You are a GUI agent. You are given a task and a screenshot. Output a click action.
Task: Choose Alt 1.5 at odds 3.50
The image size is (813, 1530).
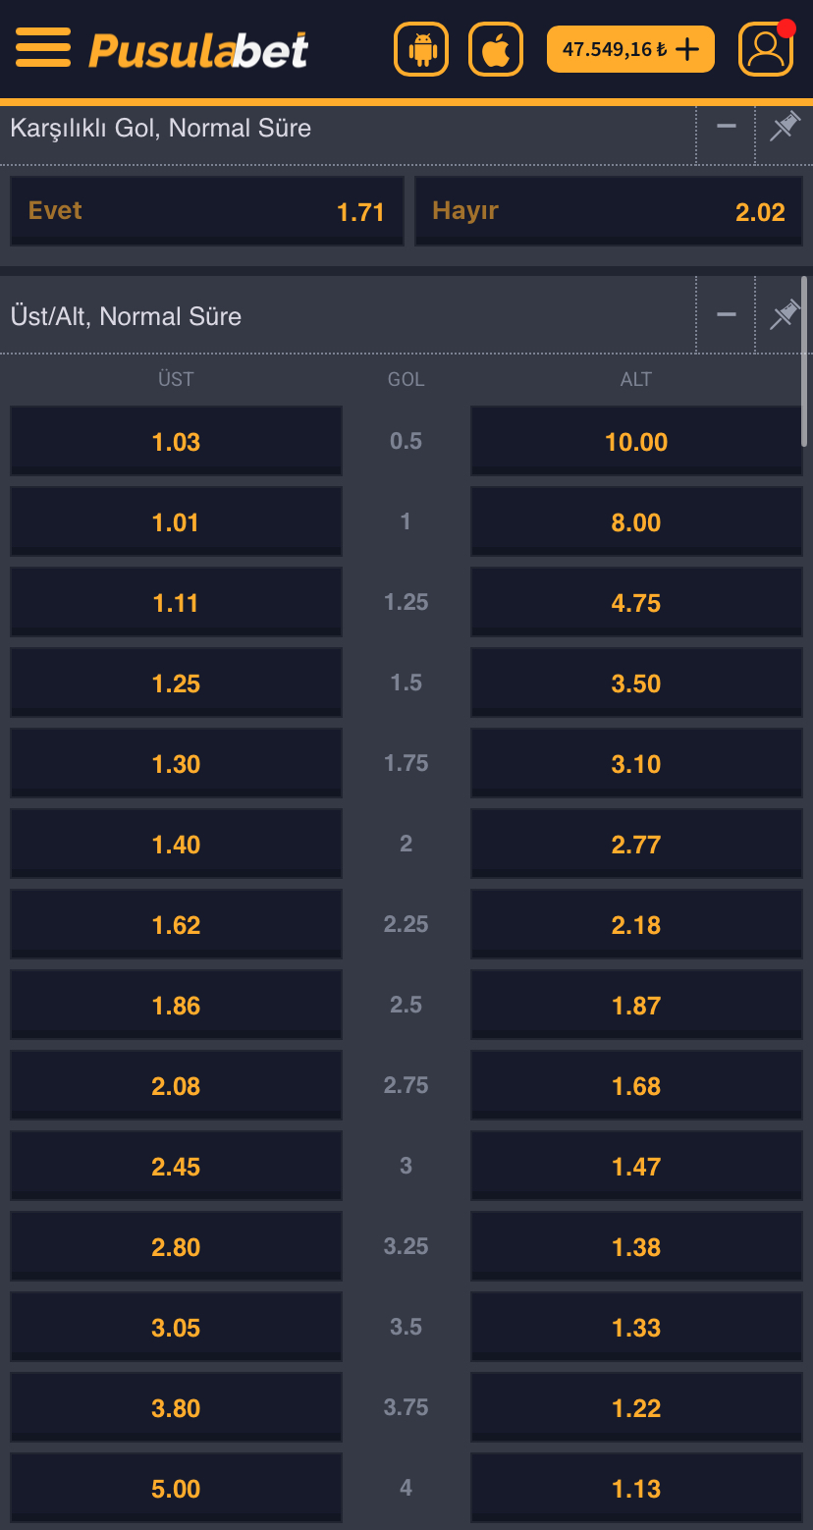click(636, 683)
